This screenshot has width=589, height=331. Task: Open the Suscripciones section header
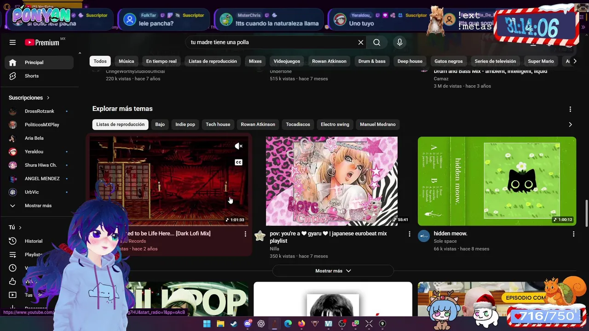[29, 97]
